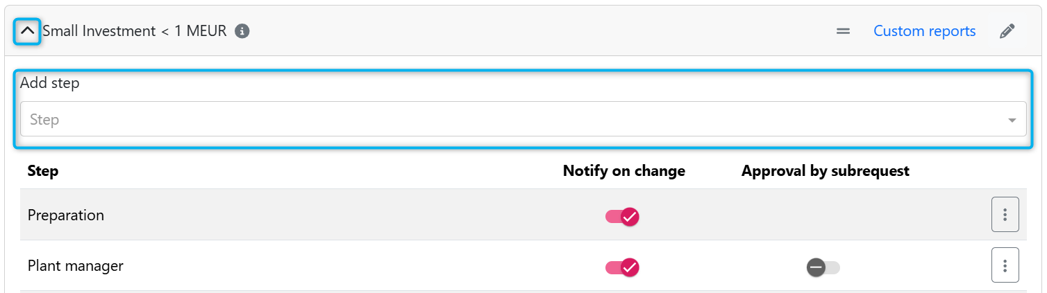
Task: Collapse the Small Investment section chevron
Action: tap(28, 31)
